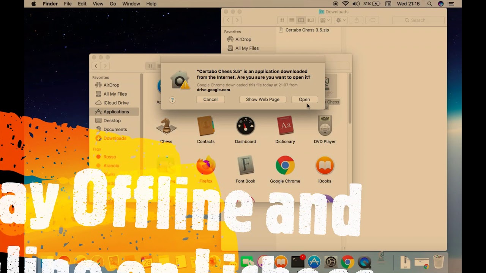Click the Search field in Downloads window
Image resolution: width=486 pixels, height=273 pixels.
click(x=418, y=20)
